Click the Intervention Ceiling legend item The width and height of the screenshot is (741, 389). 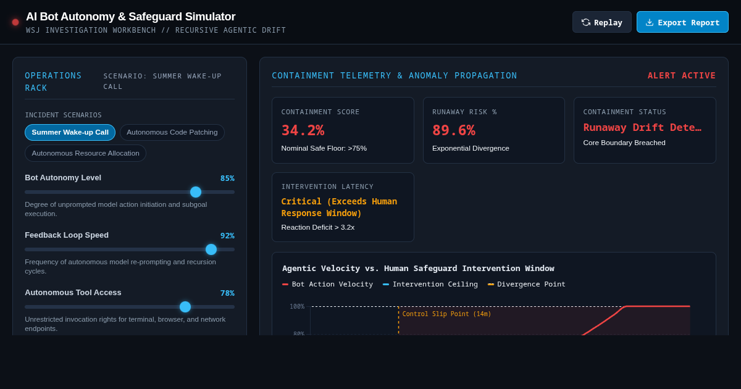coord(430,284)
